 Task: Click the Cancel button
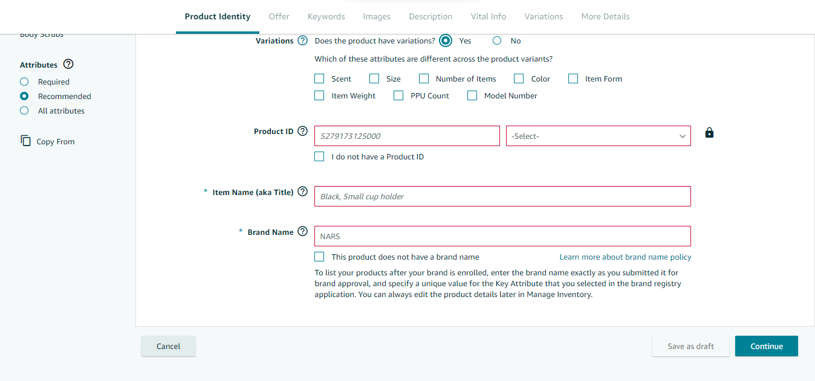tap(168, 346)
